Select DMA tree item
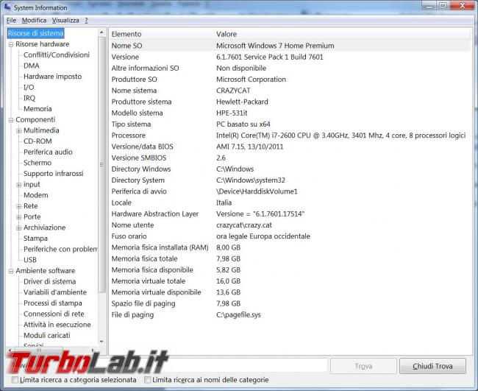Image resolution: width=478 pixels, height=391 pixels. pos(32,66)
